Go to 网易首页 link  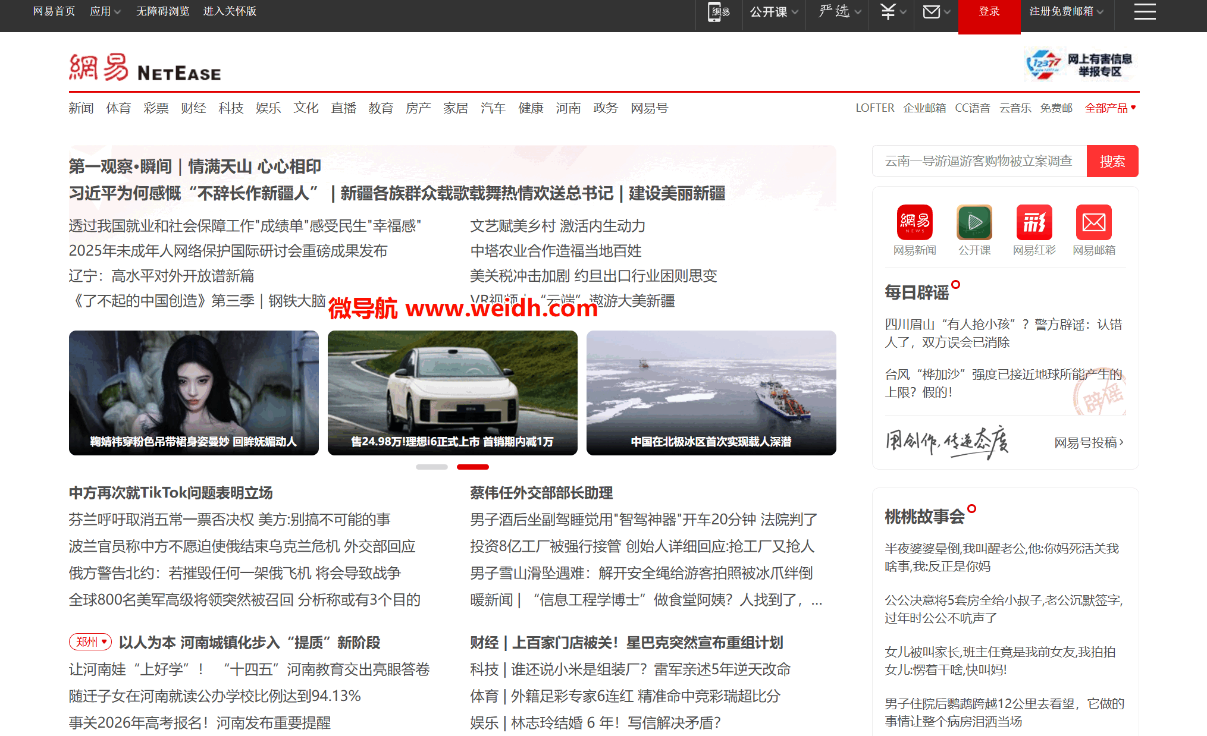click(54, 11)
